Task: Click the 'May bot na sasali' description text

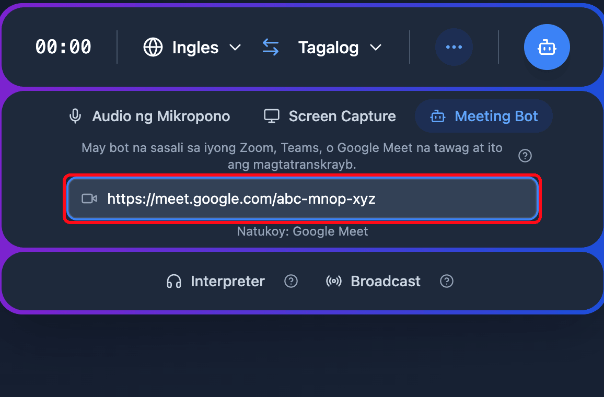Action: [292, 156]
